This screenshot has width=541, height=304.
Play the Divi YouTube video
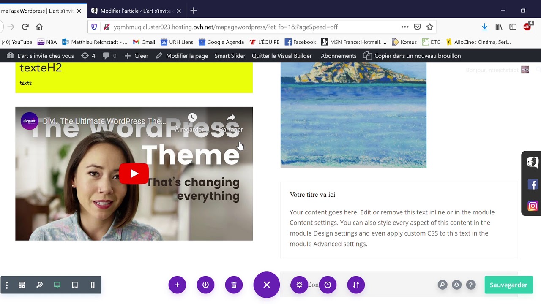[134, 174]
